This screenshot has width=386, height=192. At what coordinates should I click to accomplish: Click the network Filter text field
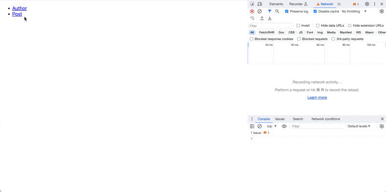coord(271,26)
